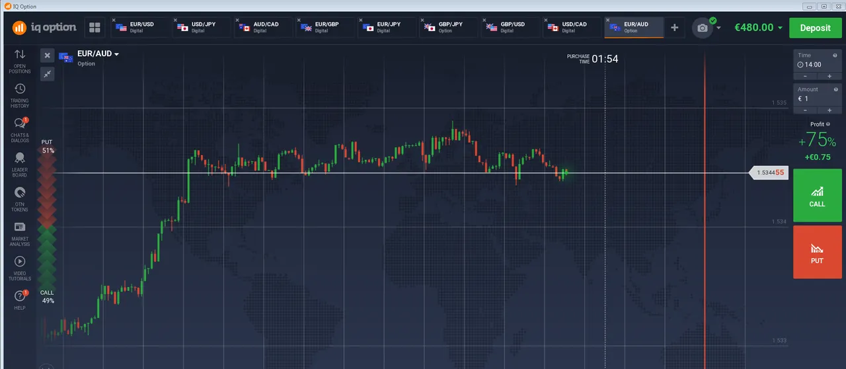846x369 pixels.
Task: Show the Leader Board
Action: [20, 165]
